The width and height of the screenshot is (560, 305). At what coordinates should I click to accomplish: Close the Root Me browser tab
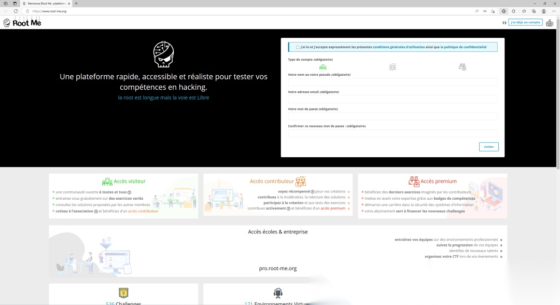[x=69, y=4]
